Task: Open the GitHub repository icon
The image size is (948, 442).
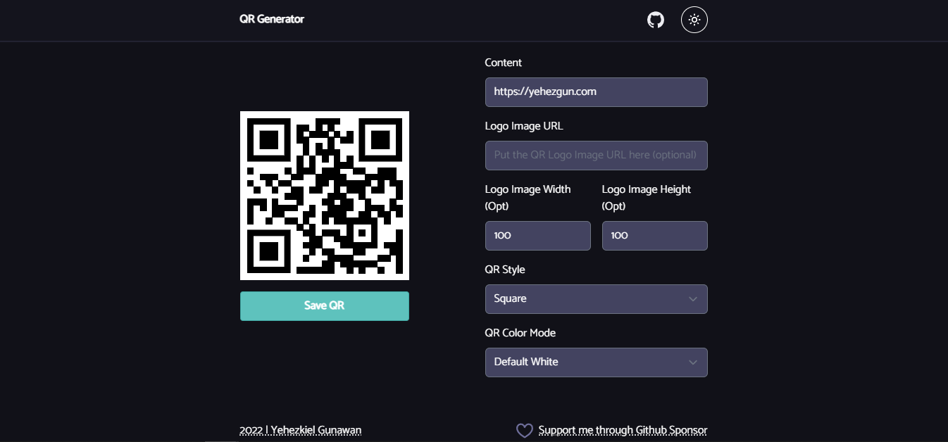Action: click(656, 20)
